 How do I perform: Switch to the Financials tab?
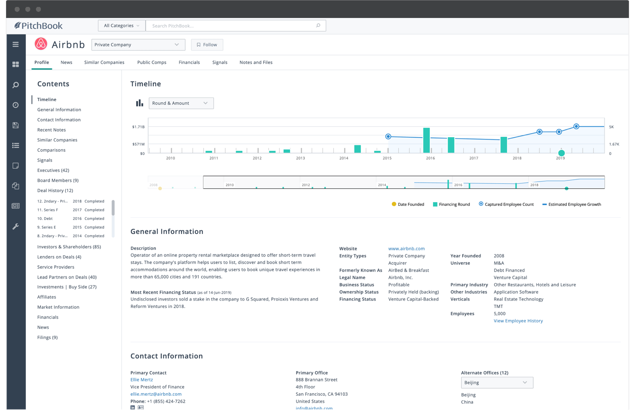[x=189, y=62]
